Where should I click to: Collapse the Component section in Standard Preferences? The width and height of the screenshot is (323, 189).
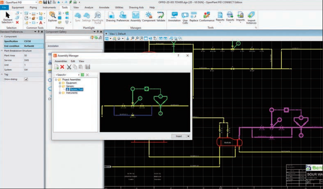pyautogui.click(x=2, y=37)
